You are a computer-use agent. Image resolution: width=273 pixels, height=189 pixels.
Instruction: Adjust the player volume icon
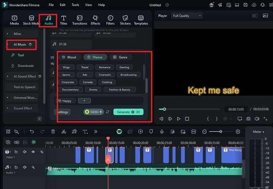[257, 119]
